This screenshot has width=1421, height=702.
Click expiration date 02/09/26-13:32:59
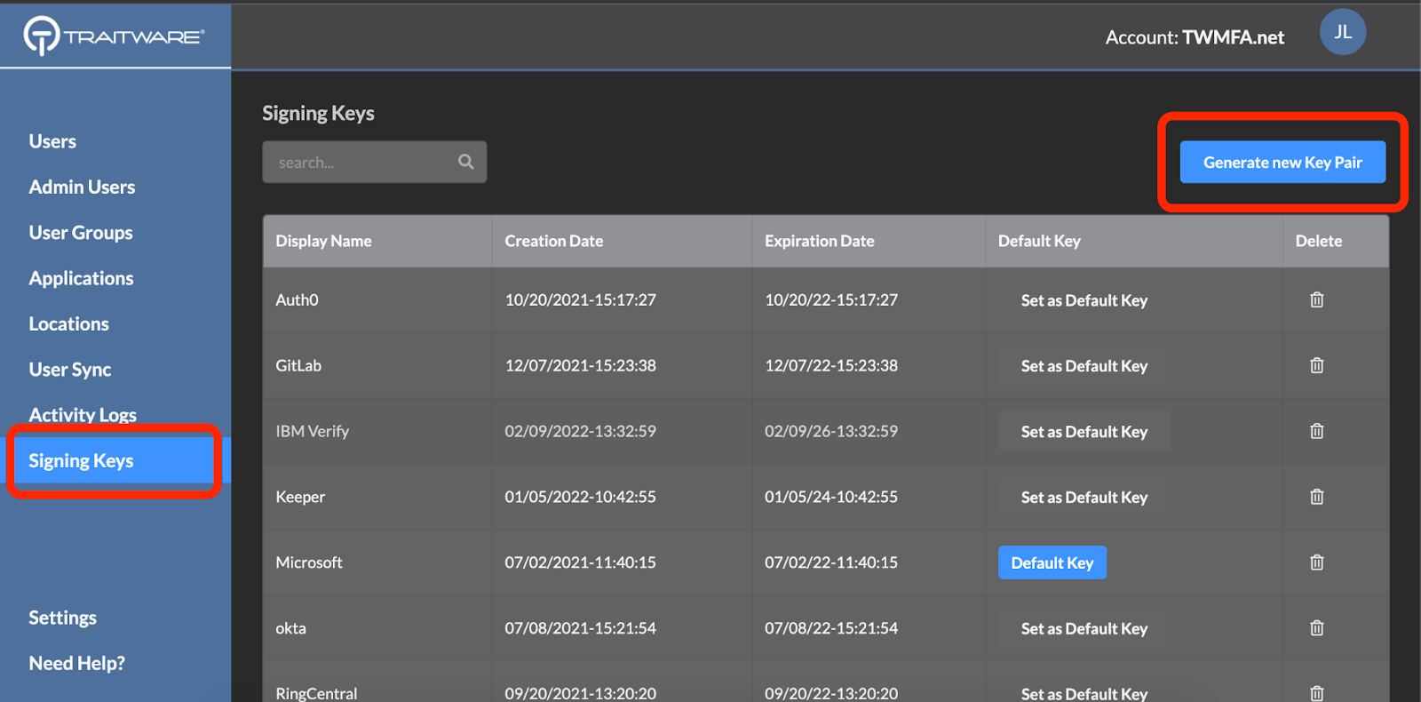(831, 431)
